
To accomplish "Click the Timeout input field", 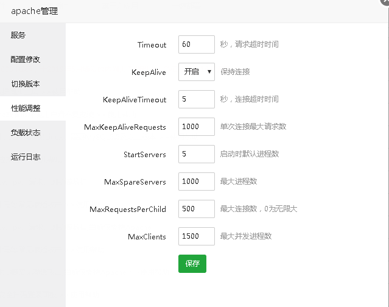I will tap(197, 44).
